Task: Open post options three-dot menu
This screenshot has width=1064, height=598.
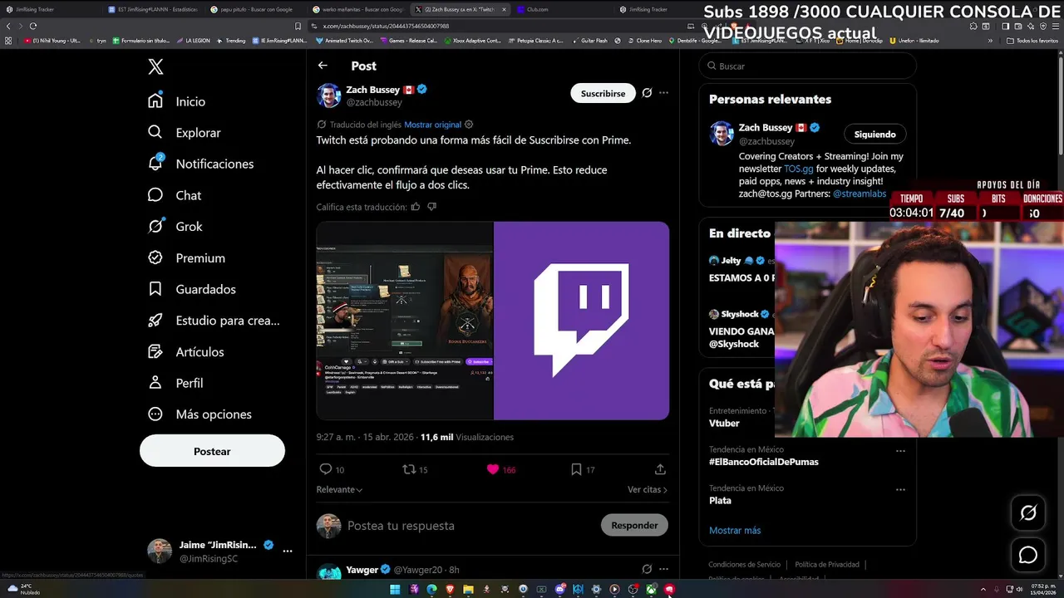Action: pyautogui.click(x=663, y=93)
